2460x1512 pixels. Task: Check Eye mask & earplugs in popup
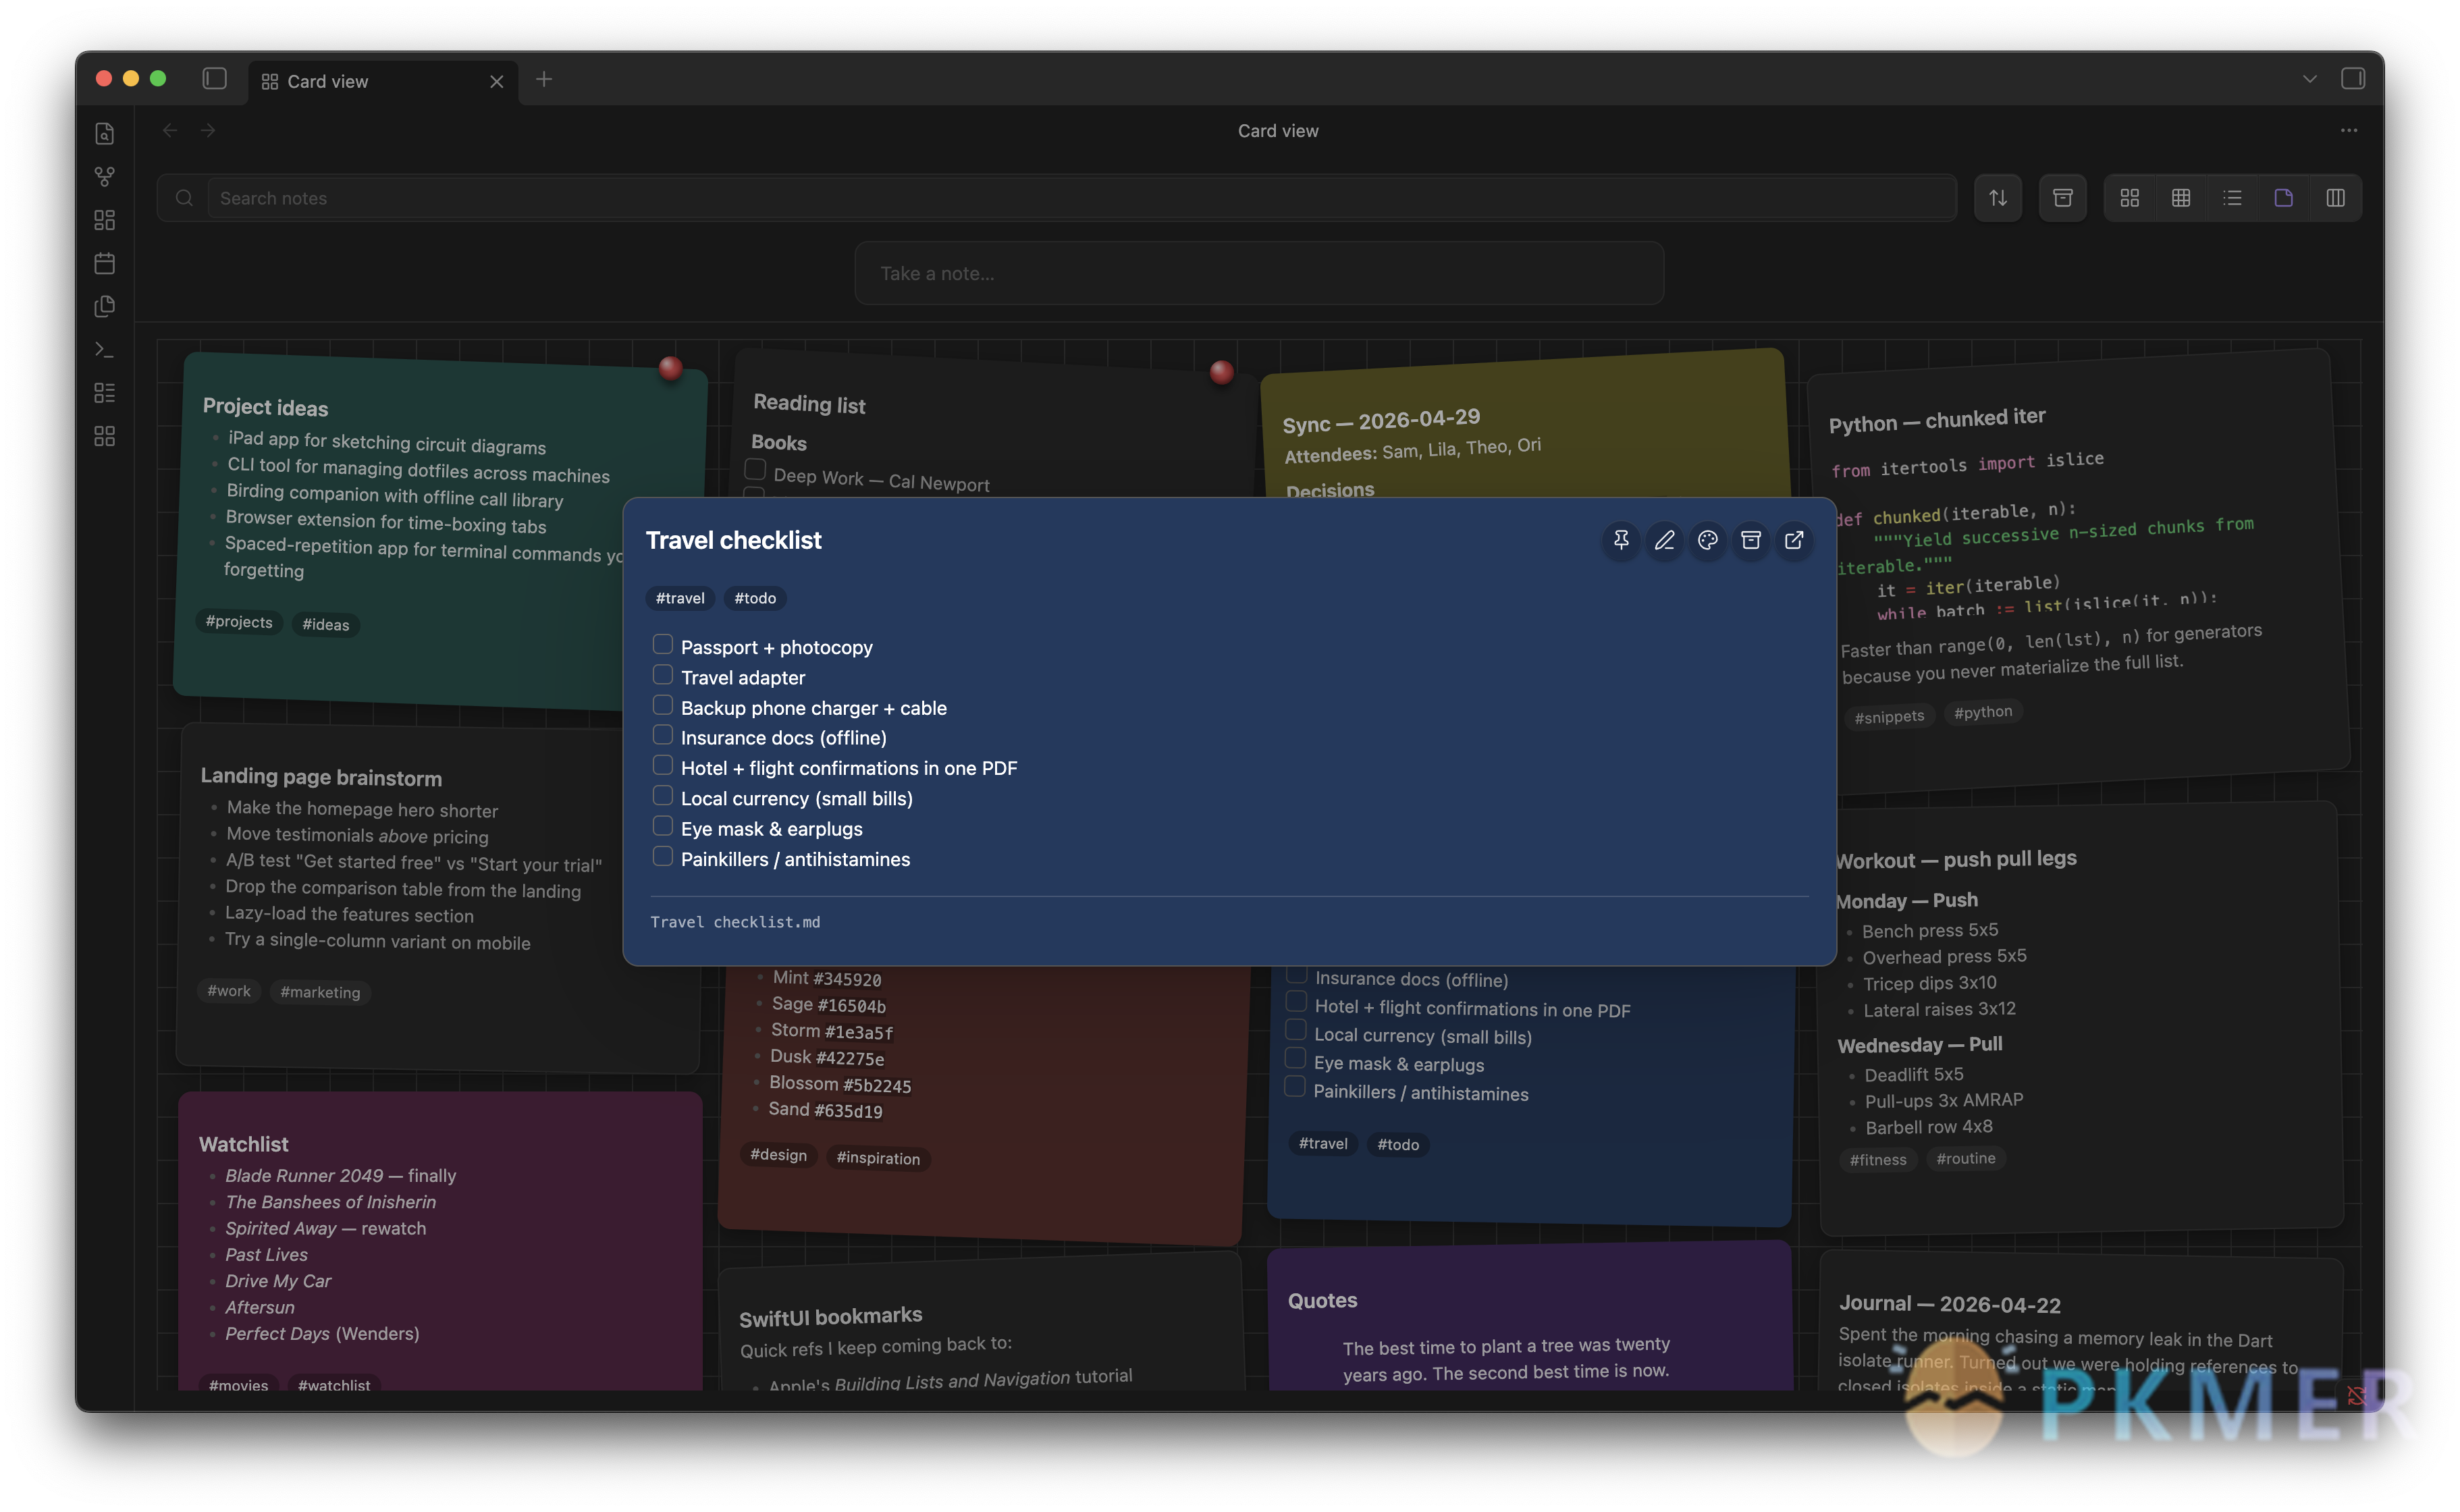pyautogui.click(x=662, y=826)
